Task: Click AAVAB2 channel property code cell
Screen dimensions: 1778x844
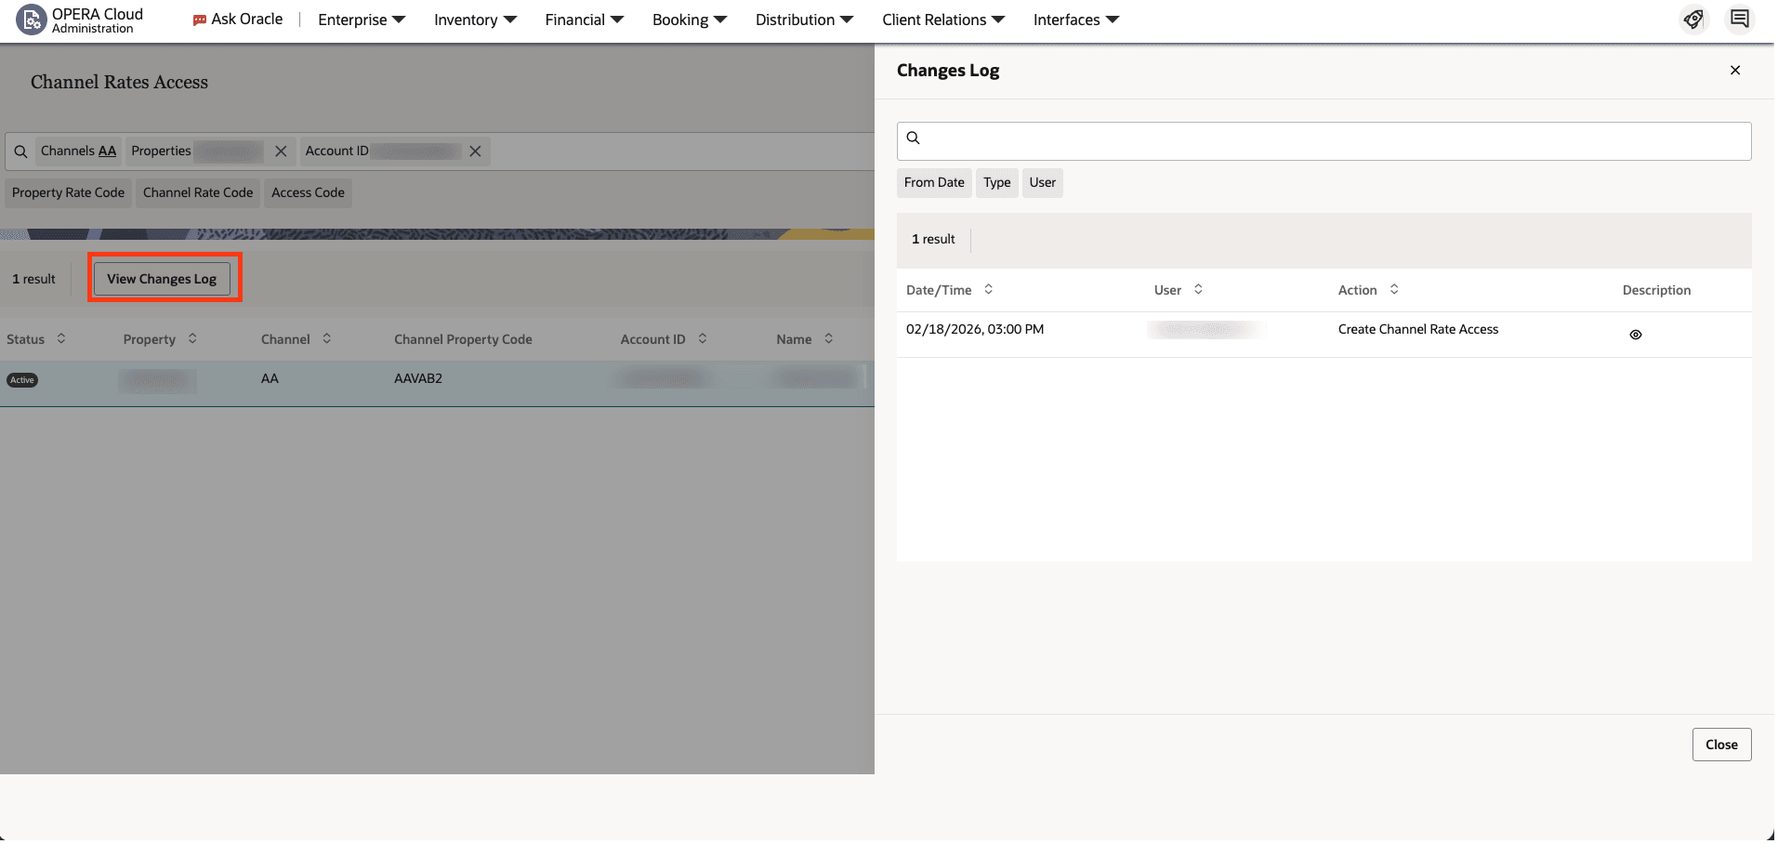Action: pos(418,379)
